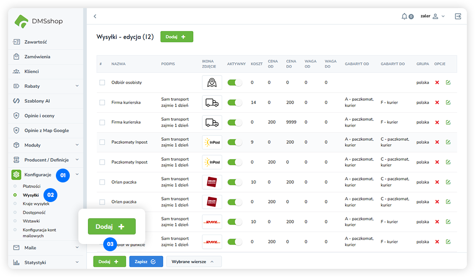
Task: Click the DMSshop logo
Action: [38, 21]
